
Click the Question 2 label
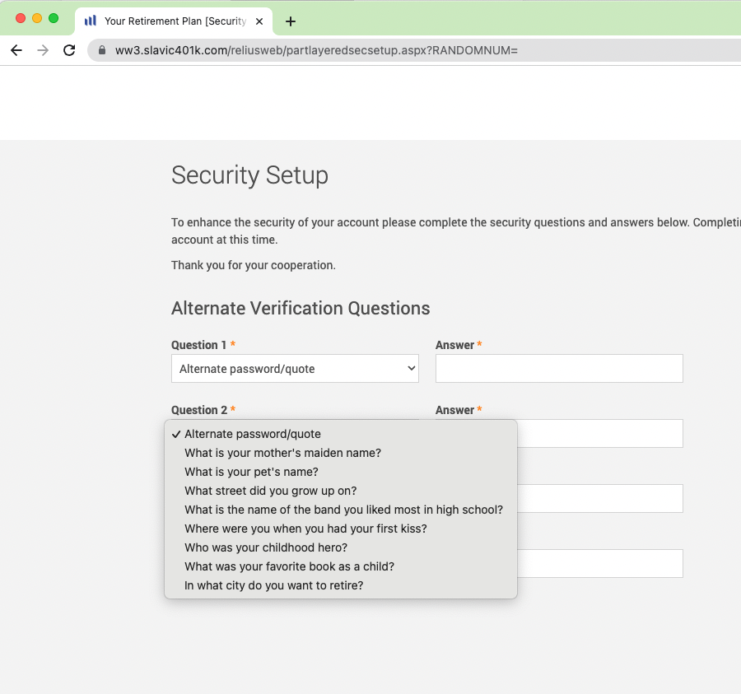199,410
